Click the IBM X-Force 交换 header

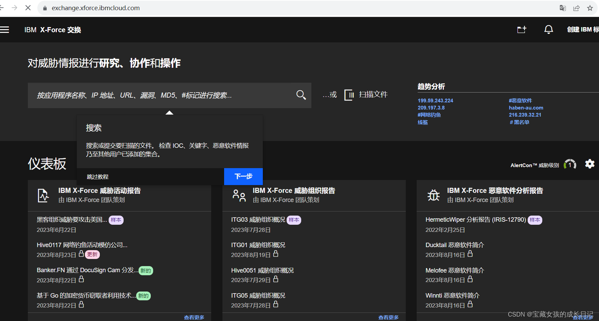[52, 30]
